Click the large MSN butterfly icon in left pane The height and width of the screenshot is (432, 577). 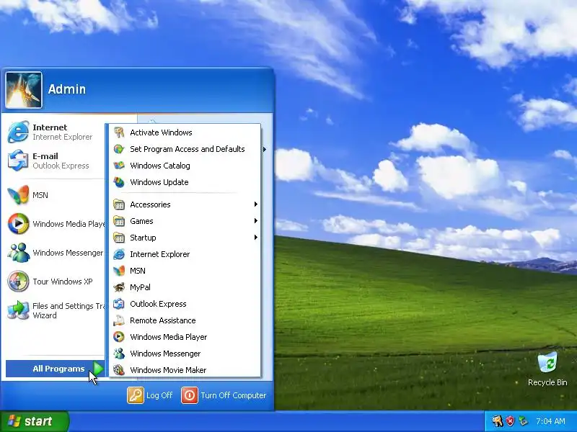pos(18,195)
